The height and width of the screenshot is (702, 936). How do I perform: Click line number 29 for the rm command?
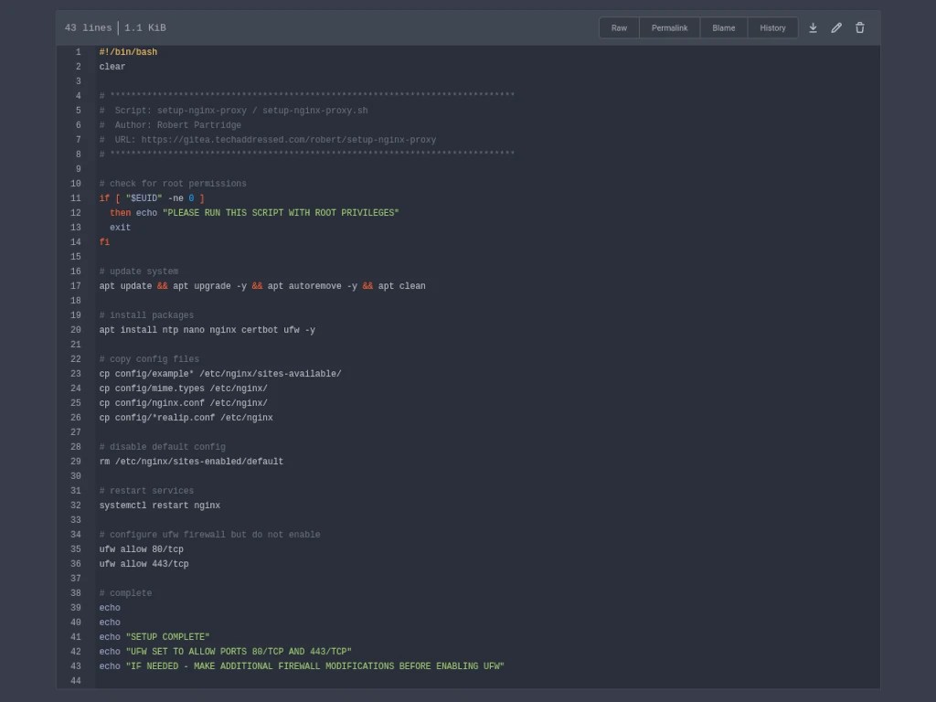tap(76, 462)
